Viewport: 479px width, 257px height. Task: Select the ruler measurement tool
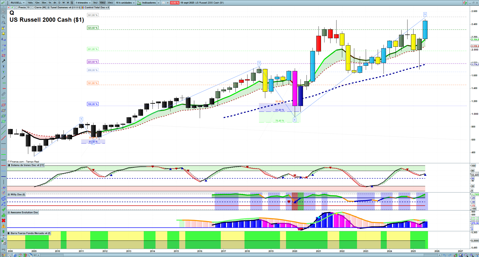coord(3,94)
